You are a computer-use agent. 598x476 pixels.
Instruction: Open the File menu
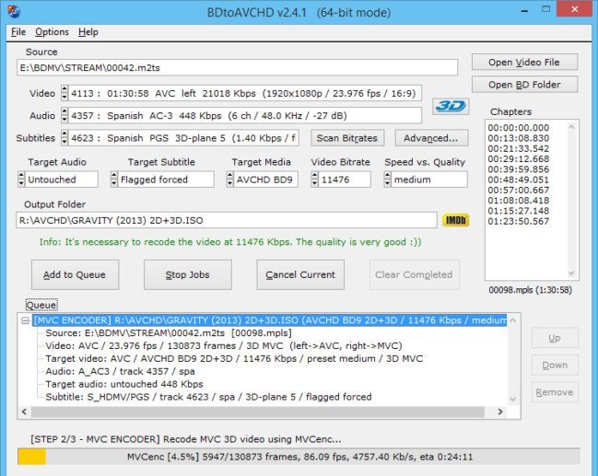tap(18, 32)
